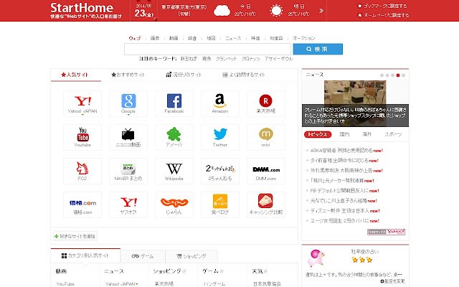The height and width of the screenshot is (287, 459).
Task: Click the Yahoo! news provider badge
Action: (386, 232)
